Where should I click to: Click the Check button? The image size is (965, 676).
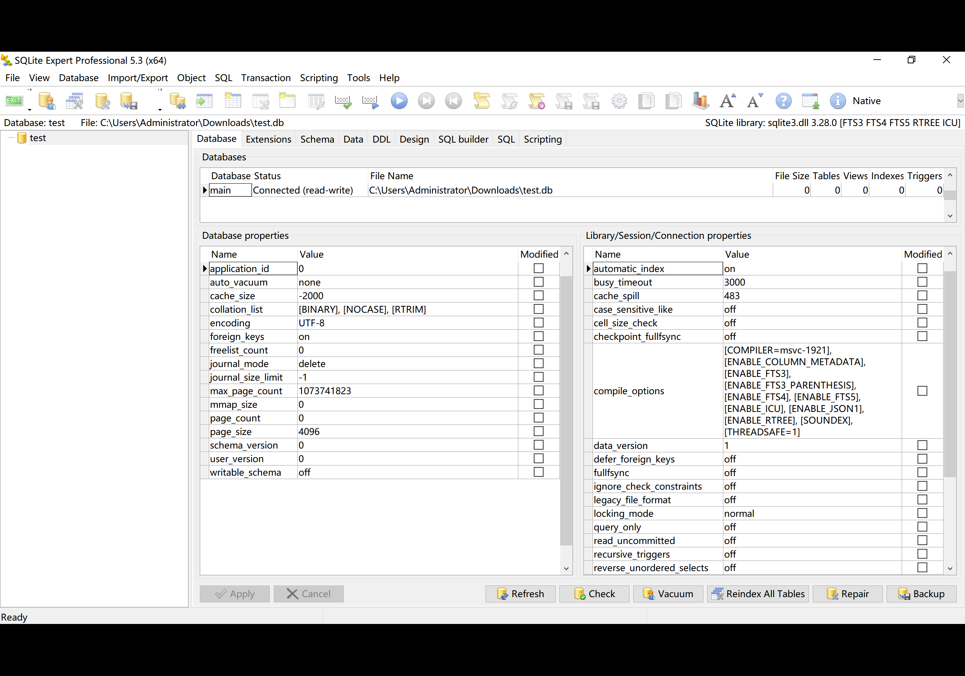[x=594, y=593]
